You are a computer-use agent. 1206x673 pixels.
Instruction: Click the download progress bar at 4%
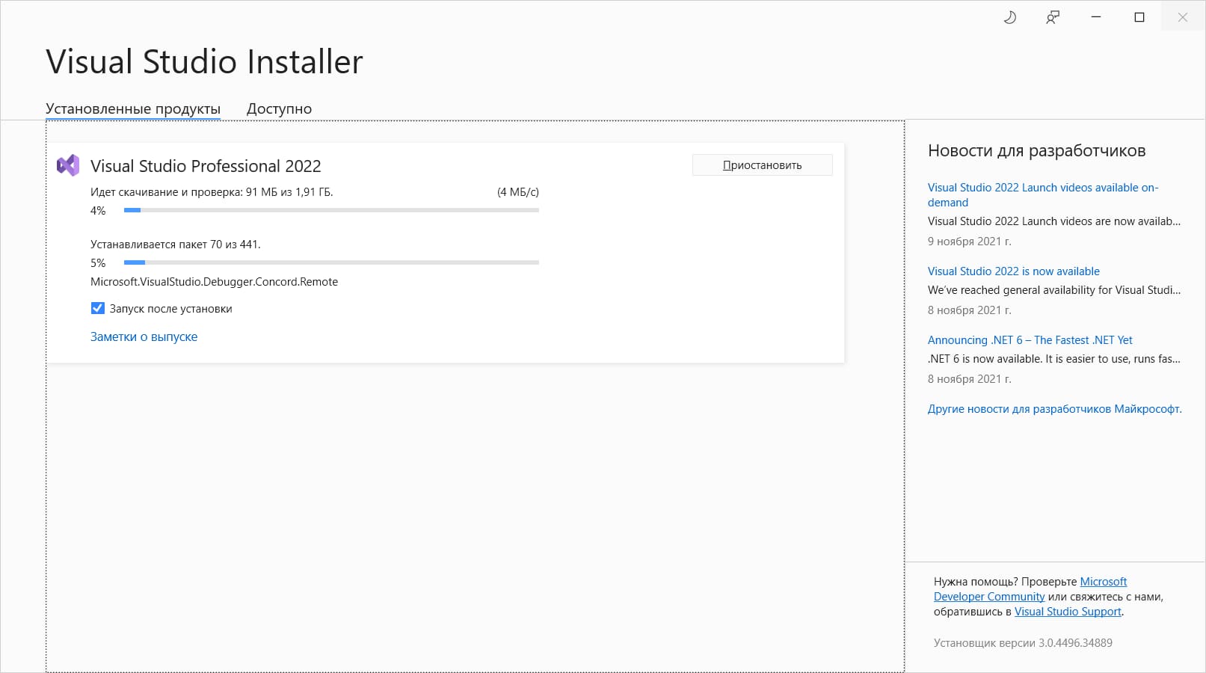(x=331, y=210)
